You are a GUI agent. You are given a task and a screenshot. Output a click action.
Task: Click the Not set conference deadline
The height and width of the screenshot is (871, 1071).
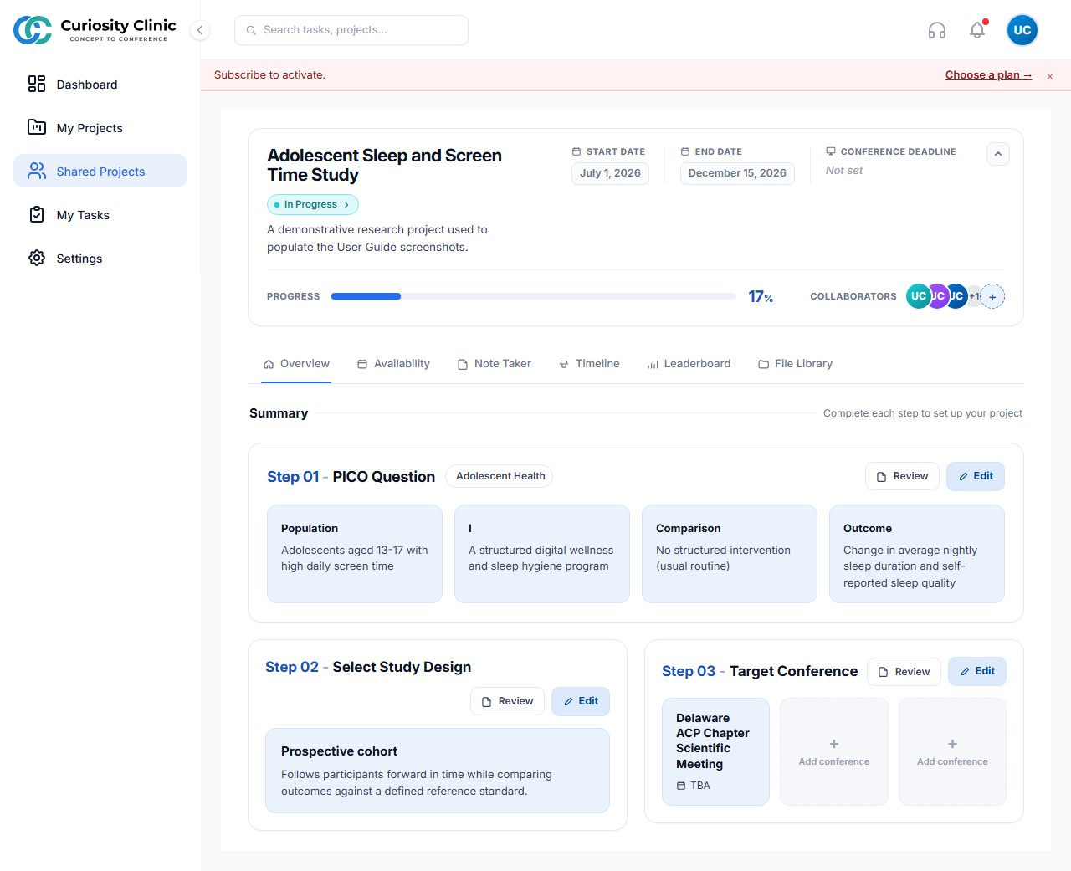point(843,171)
